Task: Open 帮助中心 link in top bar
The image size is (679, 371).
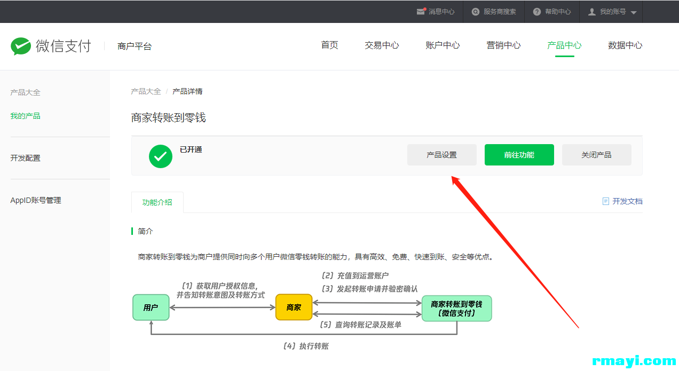Action: tap(558, 12)
